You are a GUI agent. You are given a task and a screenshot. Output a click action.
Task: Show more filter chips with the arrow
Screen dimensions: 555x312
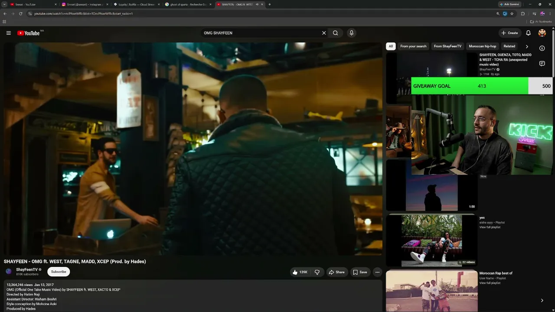(527, 46)
